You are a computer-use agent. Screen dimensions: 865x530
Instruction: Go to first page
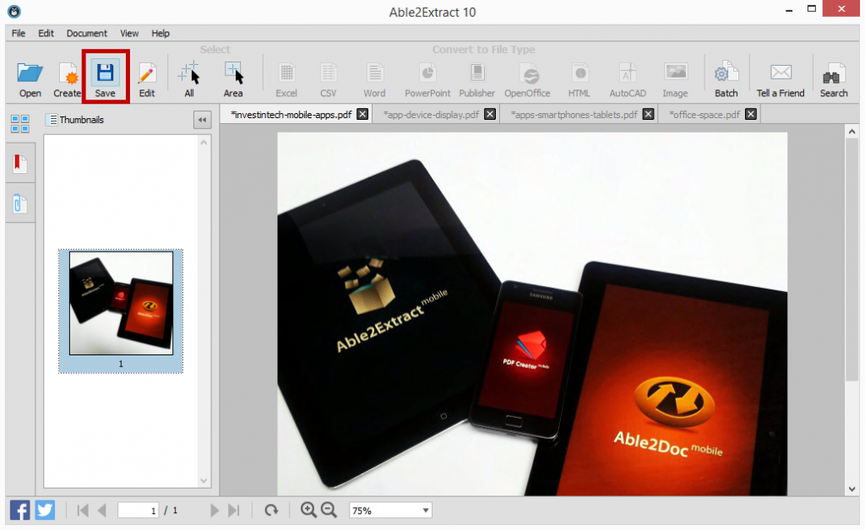click(x=83, y=511)
